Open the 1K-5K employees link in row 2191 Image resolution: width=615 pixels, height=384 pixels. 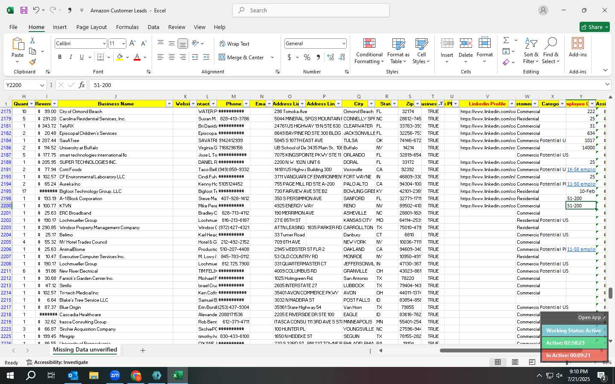pos(581,169)
